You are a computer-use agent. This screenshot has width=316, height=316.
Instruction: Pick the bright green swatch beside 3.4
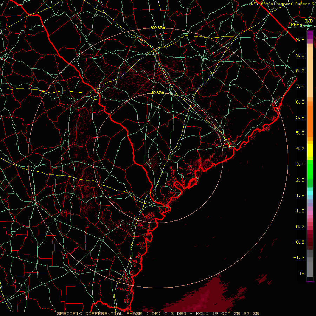(x=310, y=169)
